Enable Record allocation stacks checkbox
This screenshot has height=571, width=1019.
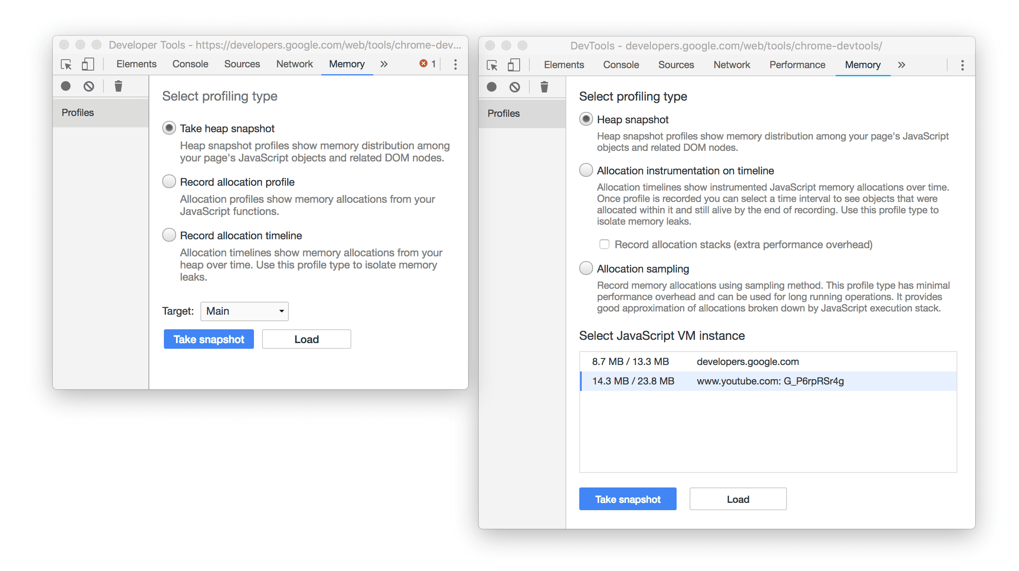pyautogui.click(x=602, y=244)
